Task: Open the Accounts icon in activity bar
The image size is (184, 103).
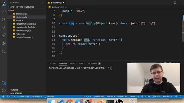Action: 4,83
